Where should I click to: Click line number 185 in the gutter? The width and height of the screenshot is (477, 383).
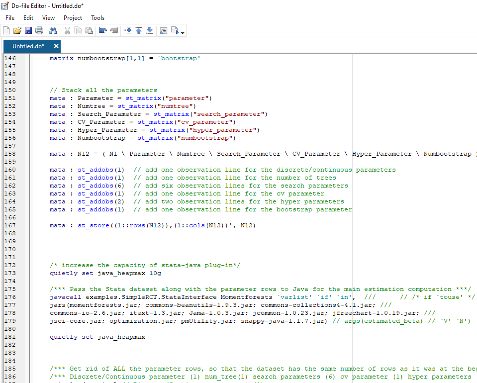10,369
